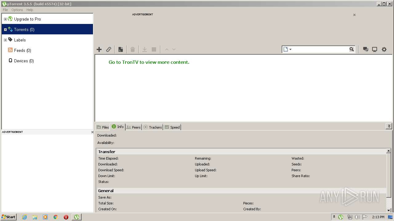Click the search magnifier icon

(x=352, y=49)
